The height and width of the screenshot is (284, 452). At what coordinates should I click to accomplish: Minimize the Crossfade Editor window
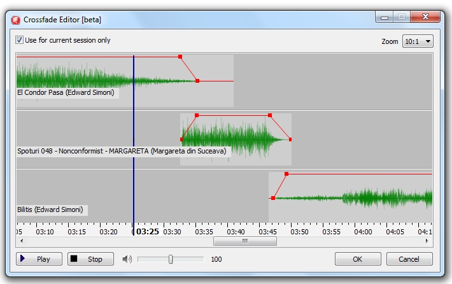384,17
